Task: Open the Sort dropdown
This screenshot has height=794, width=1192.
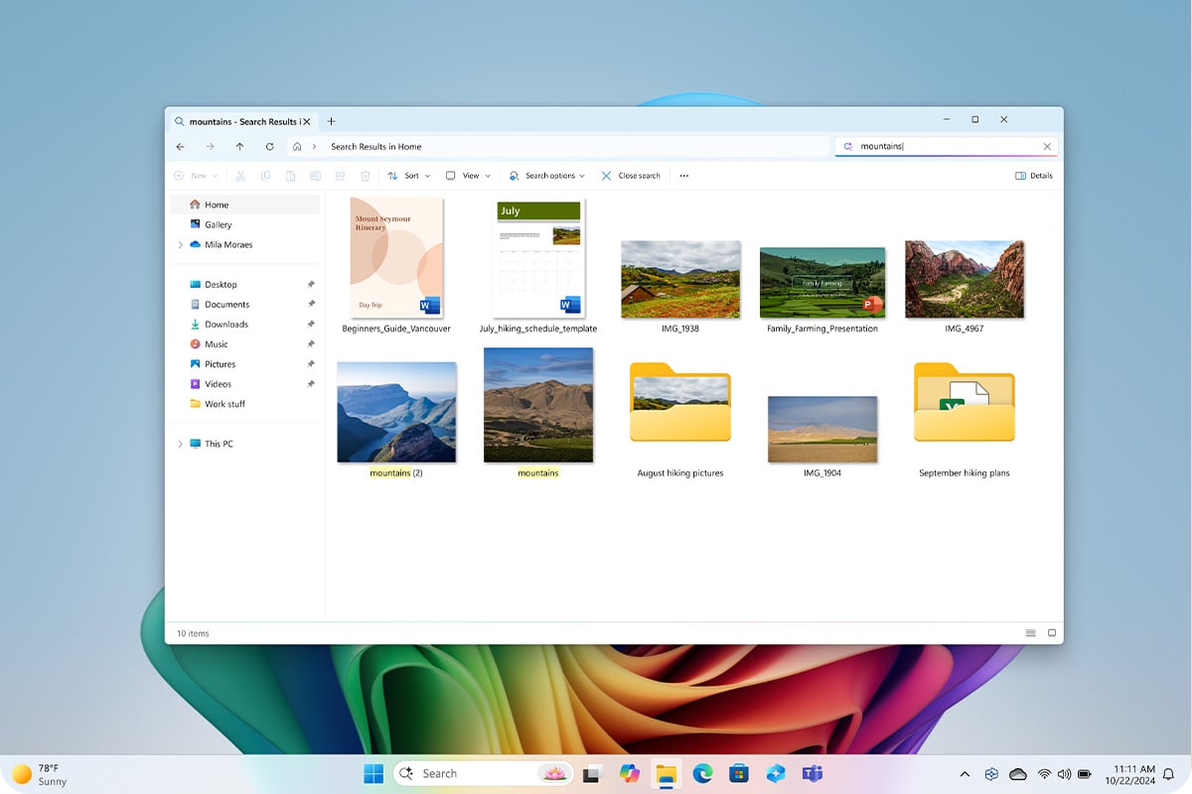Action: click(409, 176)
